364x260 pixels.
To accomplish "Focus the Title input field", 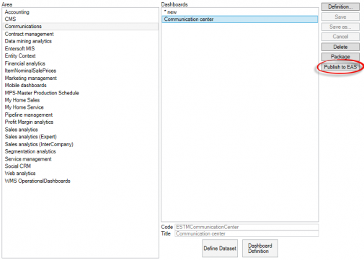I will (247, 233).
